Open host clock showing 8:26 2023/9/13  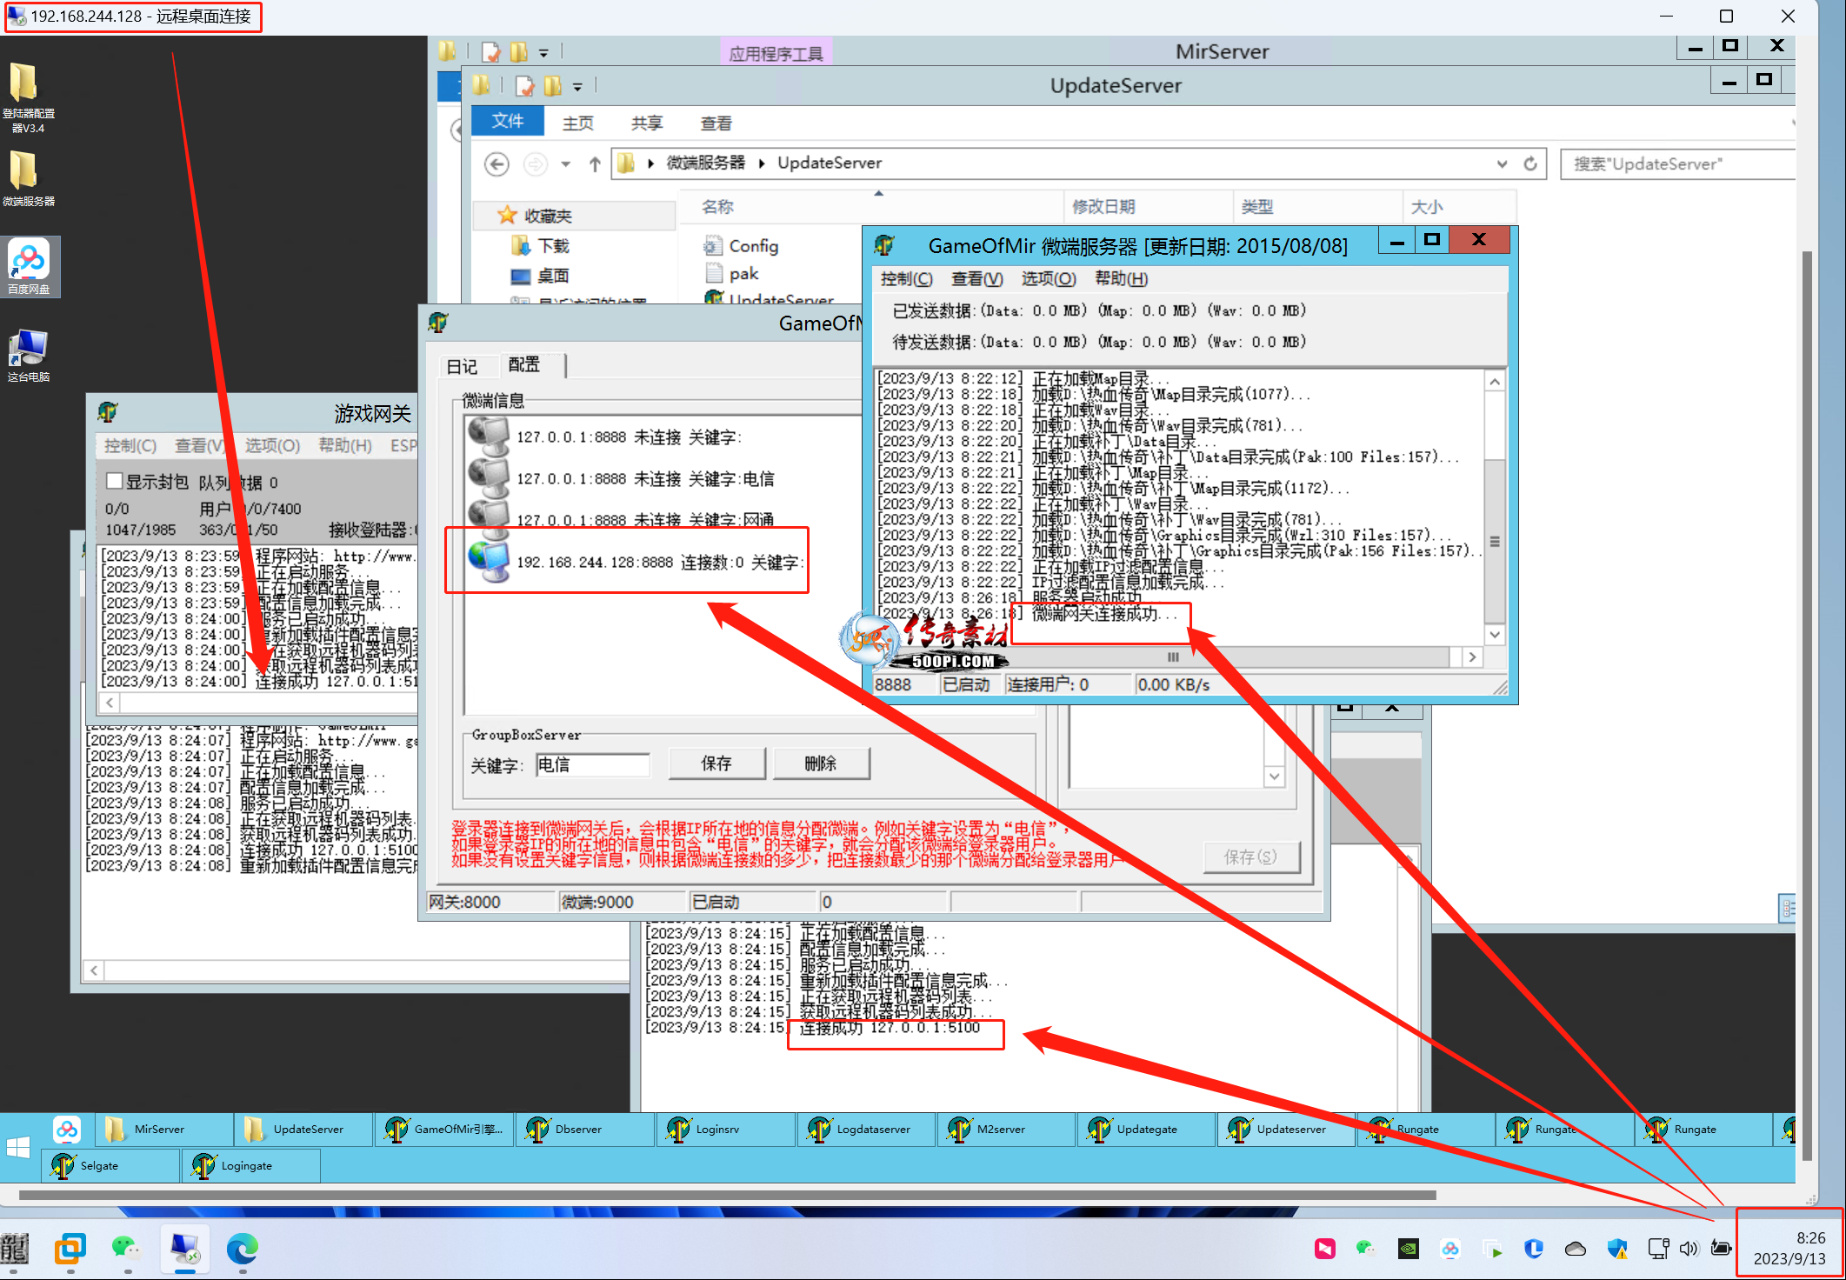click(1789, 1248)
